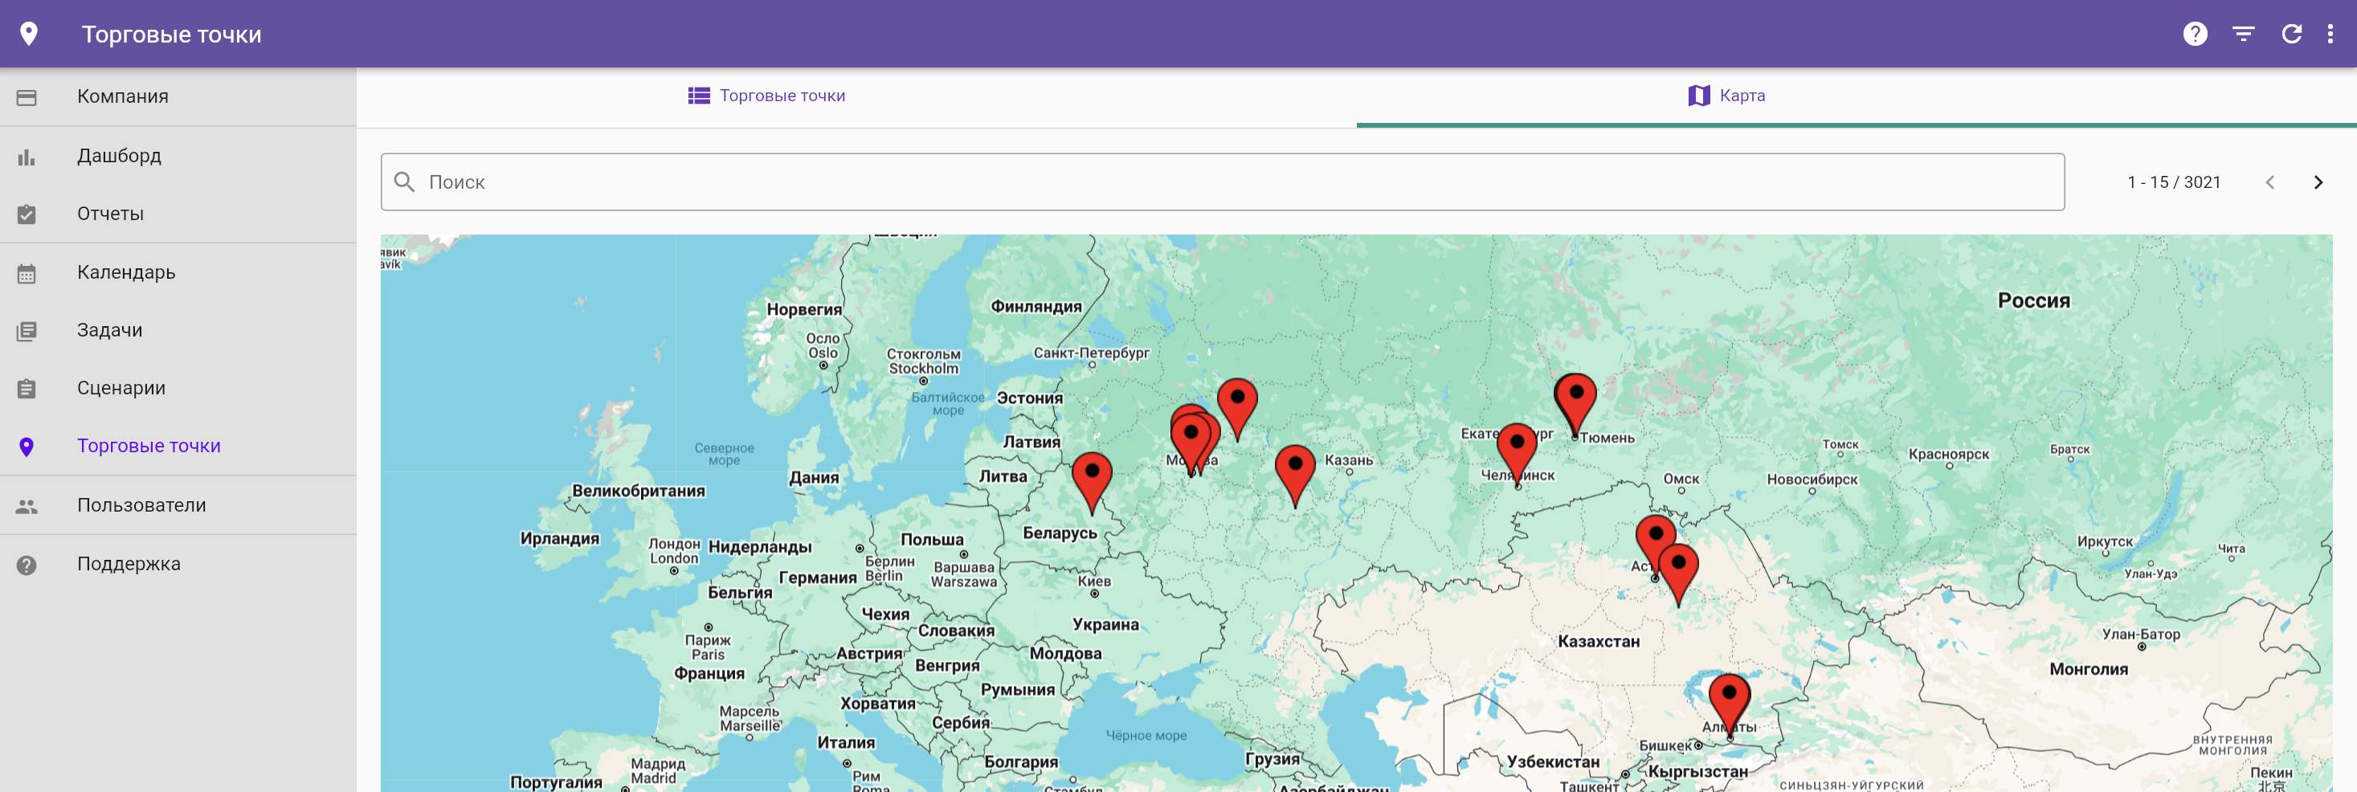Viewport: 2357px width, 792px height.
Task: Open the help question mark icon
Action: click(2195, 34)
